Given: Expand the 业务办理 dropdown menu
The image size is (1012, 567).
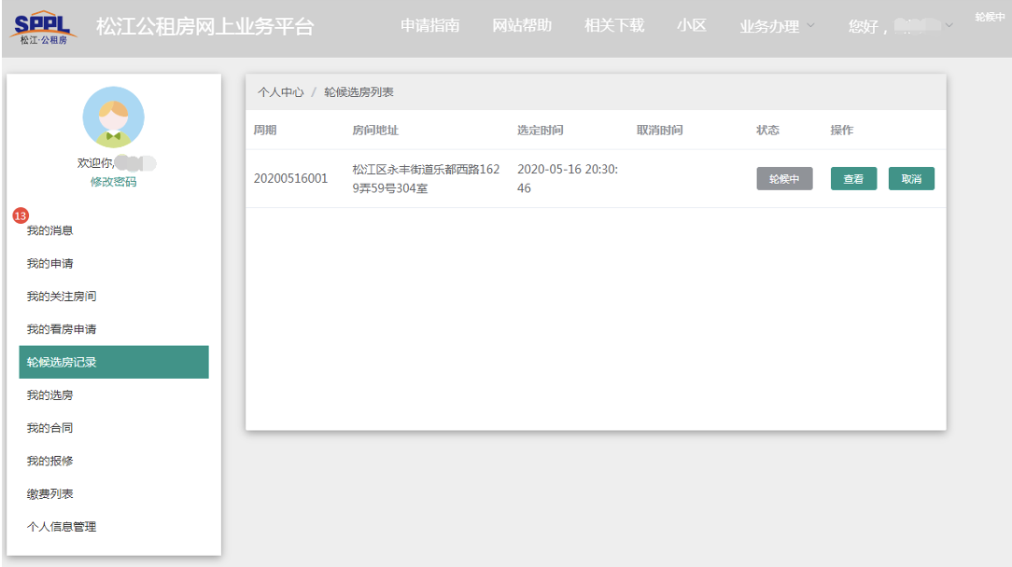Looking at the screenshot, I should (777, 27).
